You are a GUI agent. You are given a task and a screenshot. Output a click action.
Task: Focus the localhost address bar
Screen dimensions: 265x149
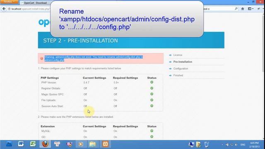point(29,9)
